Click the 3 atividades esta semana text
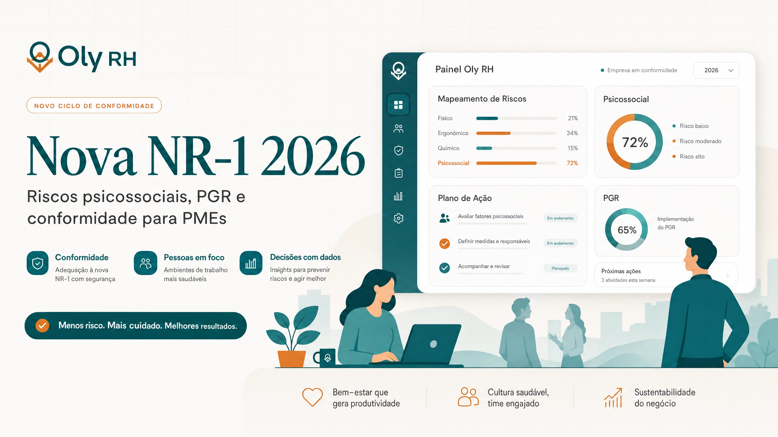778x437 pixels. [628, 280]
